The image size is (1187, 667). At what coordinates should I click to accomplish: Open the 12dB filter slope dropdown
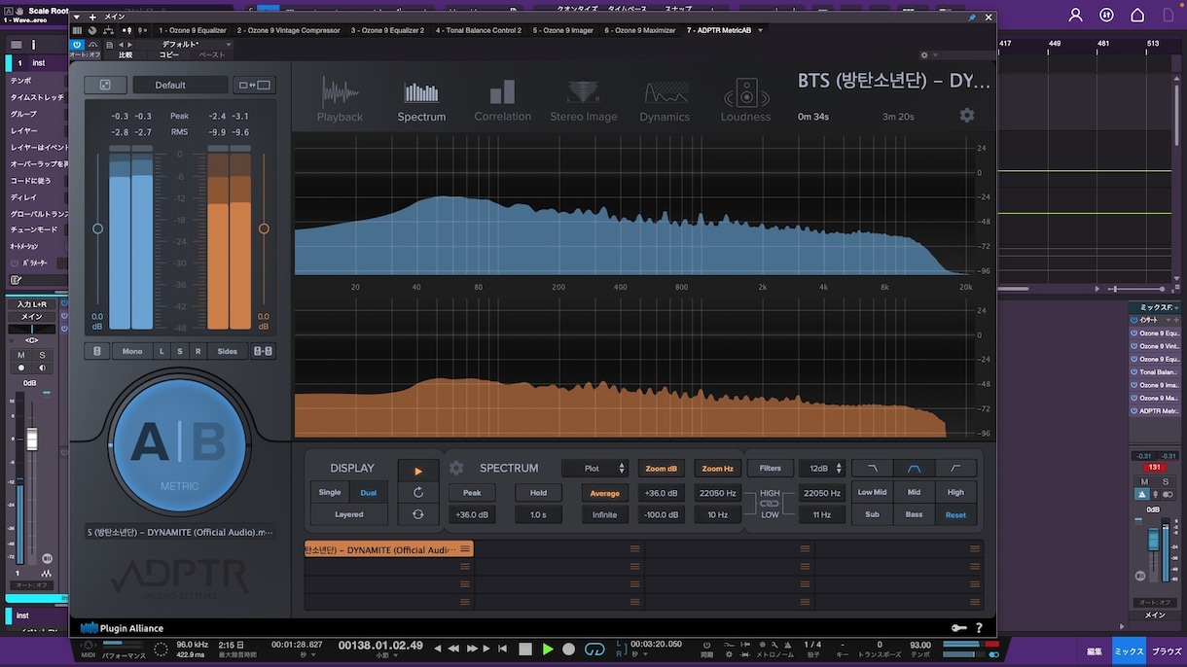(x=823, y=469)
